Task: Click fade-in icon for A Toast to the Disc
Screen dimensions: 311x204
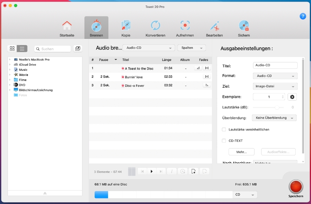Action: 198,68
